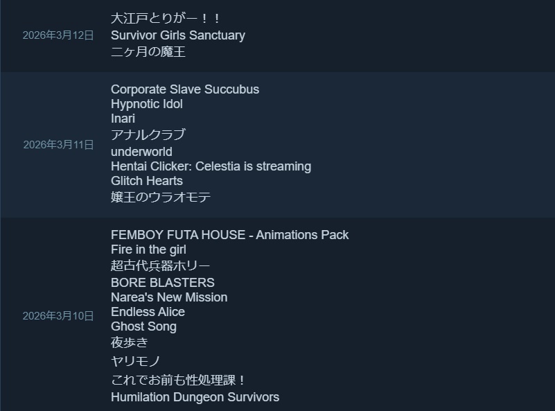Open the 夜歩き entry
Viewport: 555px width, 411px height.
(130, 342)
